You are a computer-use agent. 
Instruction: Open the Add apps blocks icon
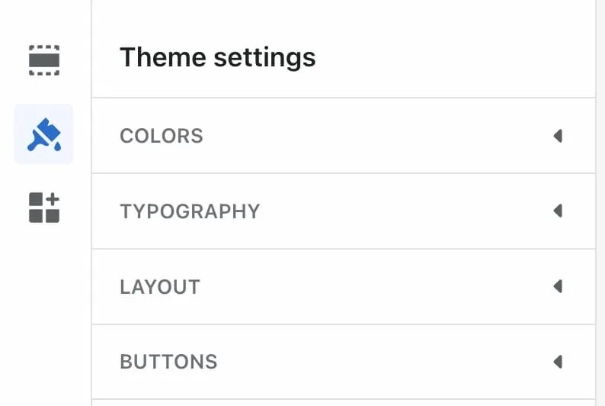(44, 208)
